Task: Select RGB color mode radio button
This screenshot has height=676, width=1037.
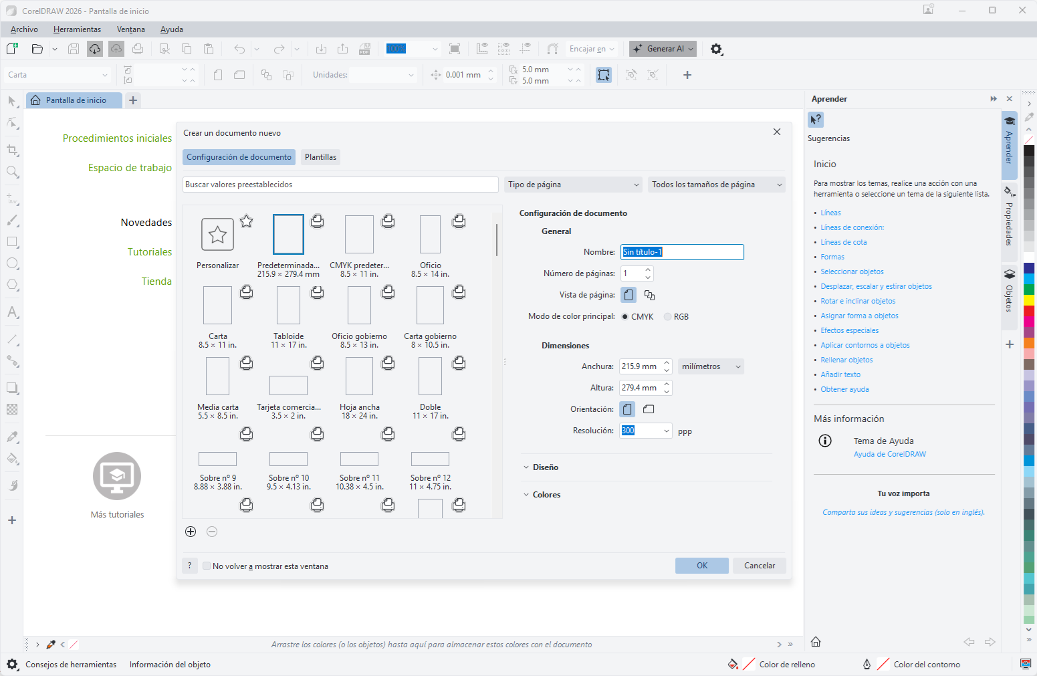Action: [x=668, y=317]
